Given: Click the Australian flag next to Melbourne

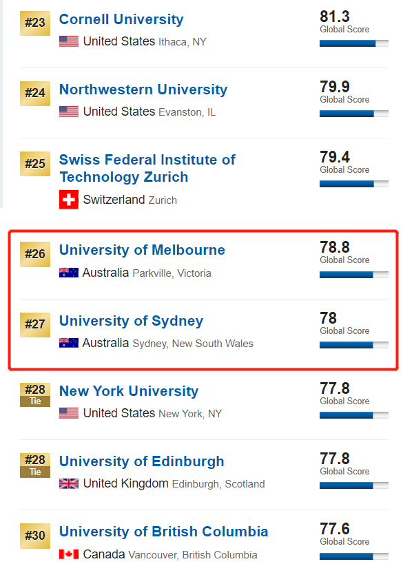Looking at the screenshot, I should tap(69, 273).
